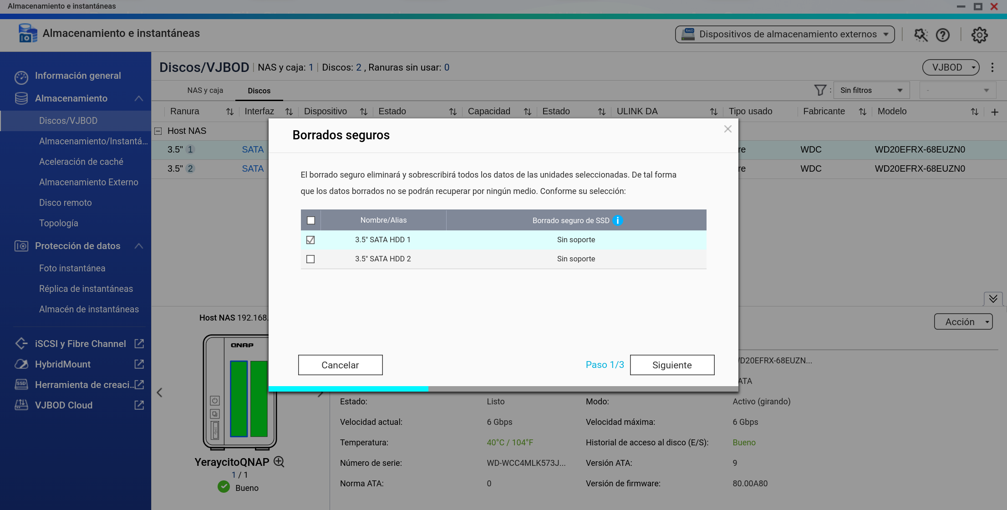This screenshot has height=510, width=1007.
Task: Open the settings gear icon
Action: click(x=979, y=35)
